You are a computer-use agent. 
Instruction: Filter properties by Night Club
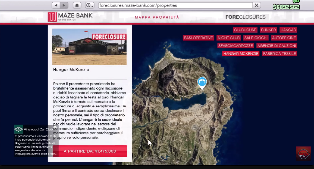tap(228, 38)
